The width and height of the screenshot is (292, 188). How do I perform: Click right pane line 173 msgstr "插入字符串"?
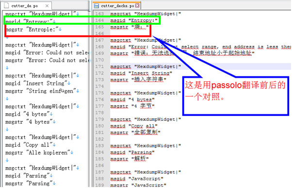pos(138,79)
